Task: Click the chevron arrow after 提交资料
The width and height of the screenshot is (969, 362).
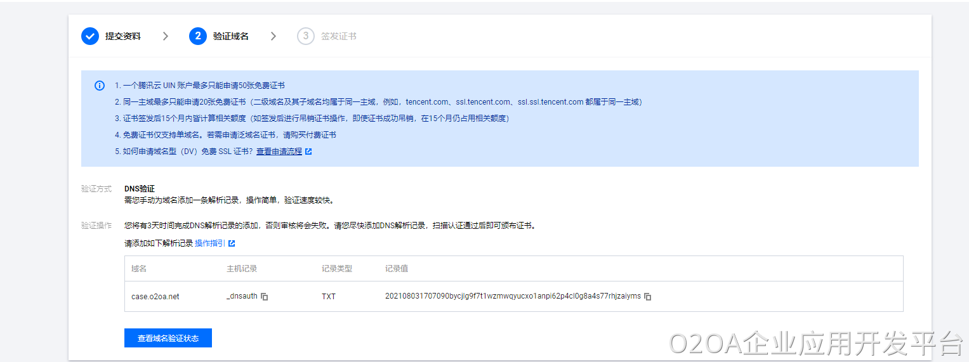Action: click(166, 36)
